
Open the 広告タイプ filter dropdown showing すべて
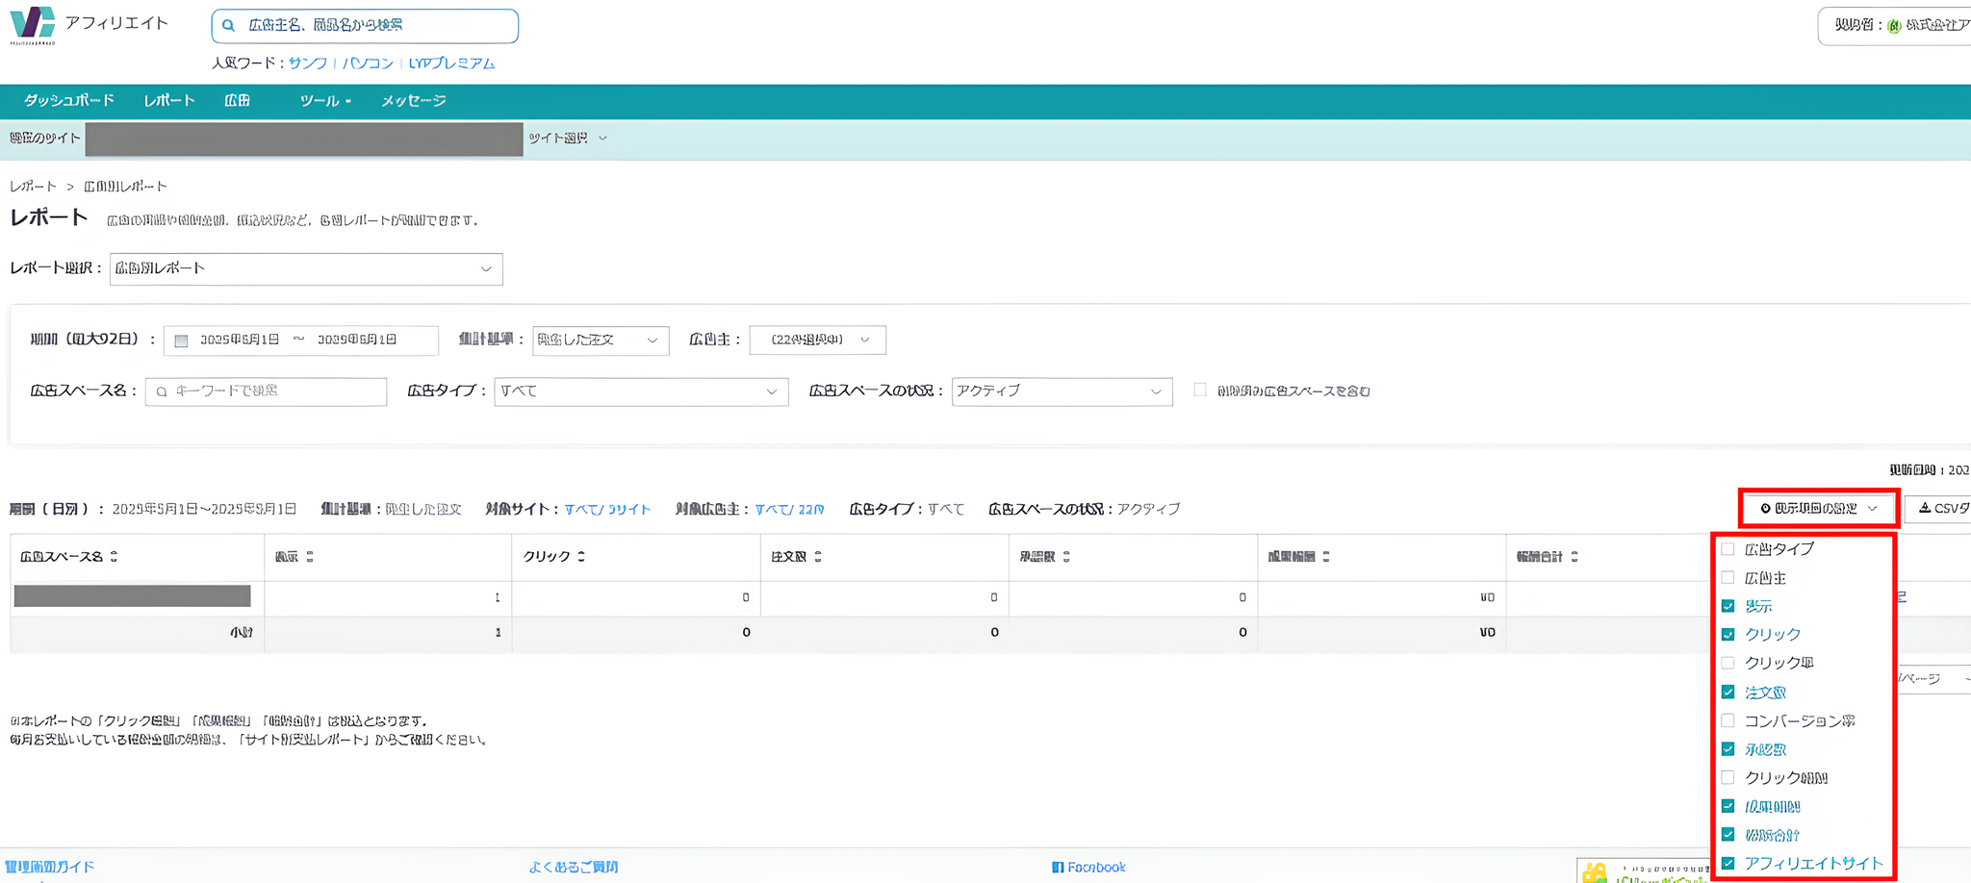tap(640, 391)
